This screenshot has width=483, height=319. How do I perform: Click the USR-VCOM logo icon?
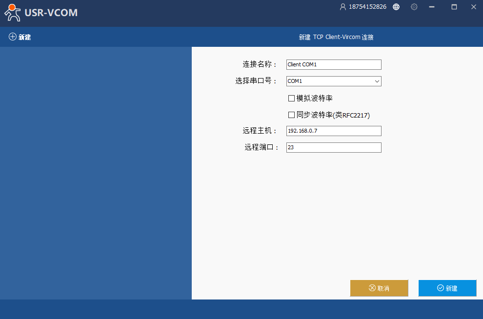[x=13, y=12]
